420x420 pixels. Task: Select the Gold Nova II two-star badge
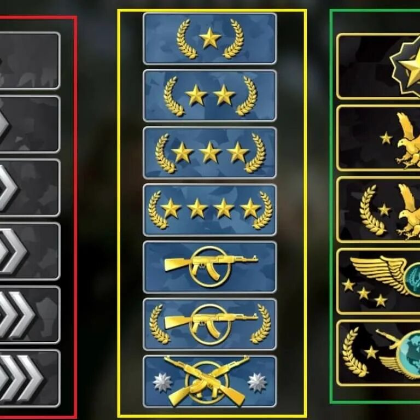coord(210,96)
